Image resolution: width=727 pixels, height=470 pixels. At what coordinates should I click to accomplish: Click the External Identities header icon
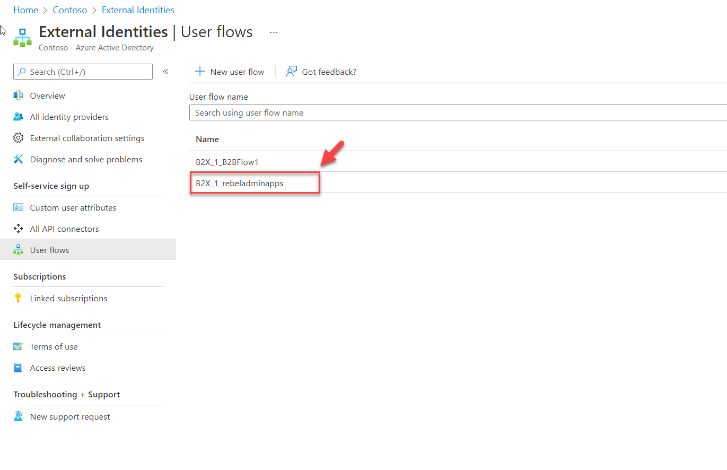22,38
